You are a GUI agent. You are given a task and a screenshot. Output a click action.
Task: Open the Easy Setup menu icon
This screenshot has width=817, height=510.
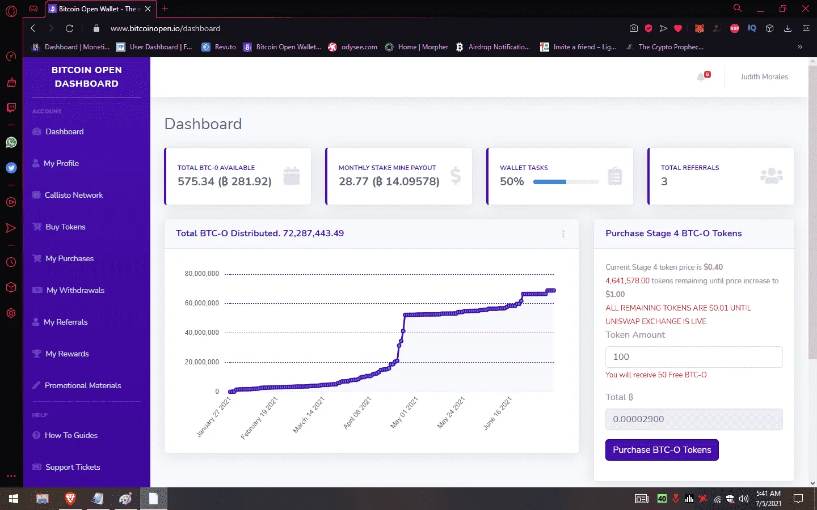[x=806, y=28]
